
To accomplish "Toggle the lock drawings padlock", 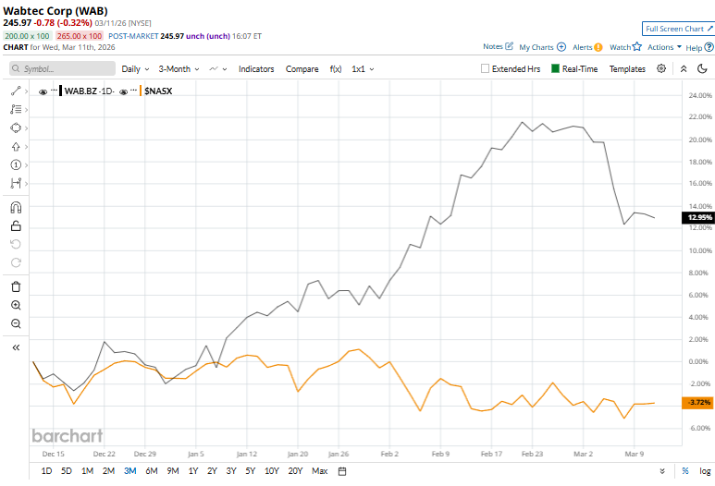I will pos(16,226).
